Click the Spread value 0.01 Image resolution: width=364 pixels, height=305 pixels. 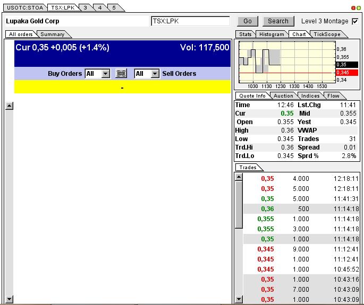[350, 147]
